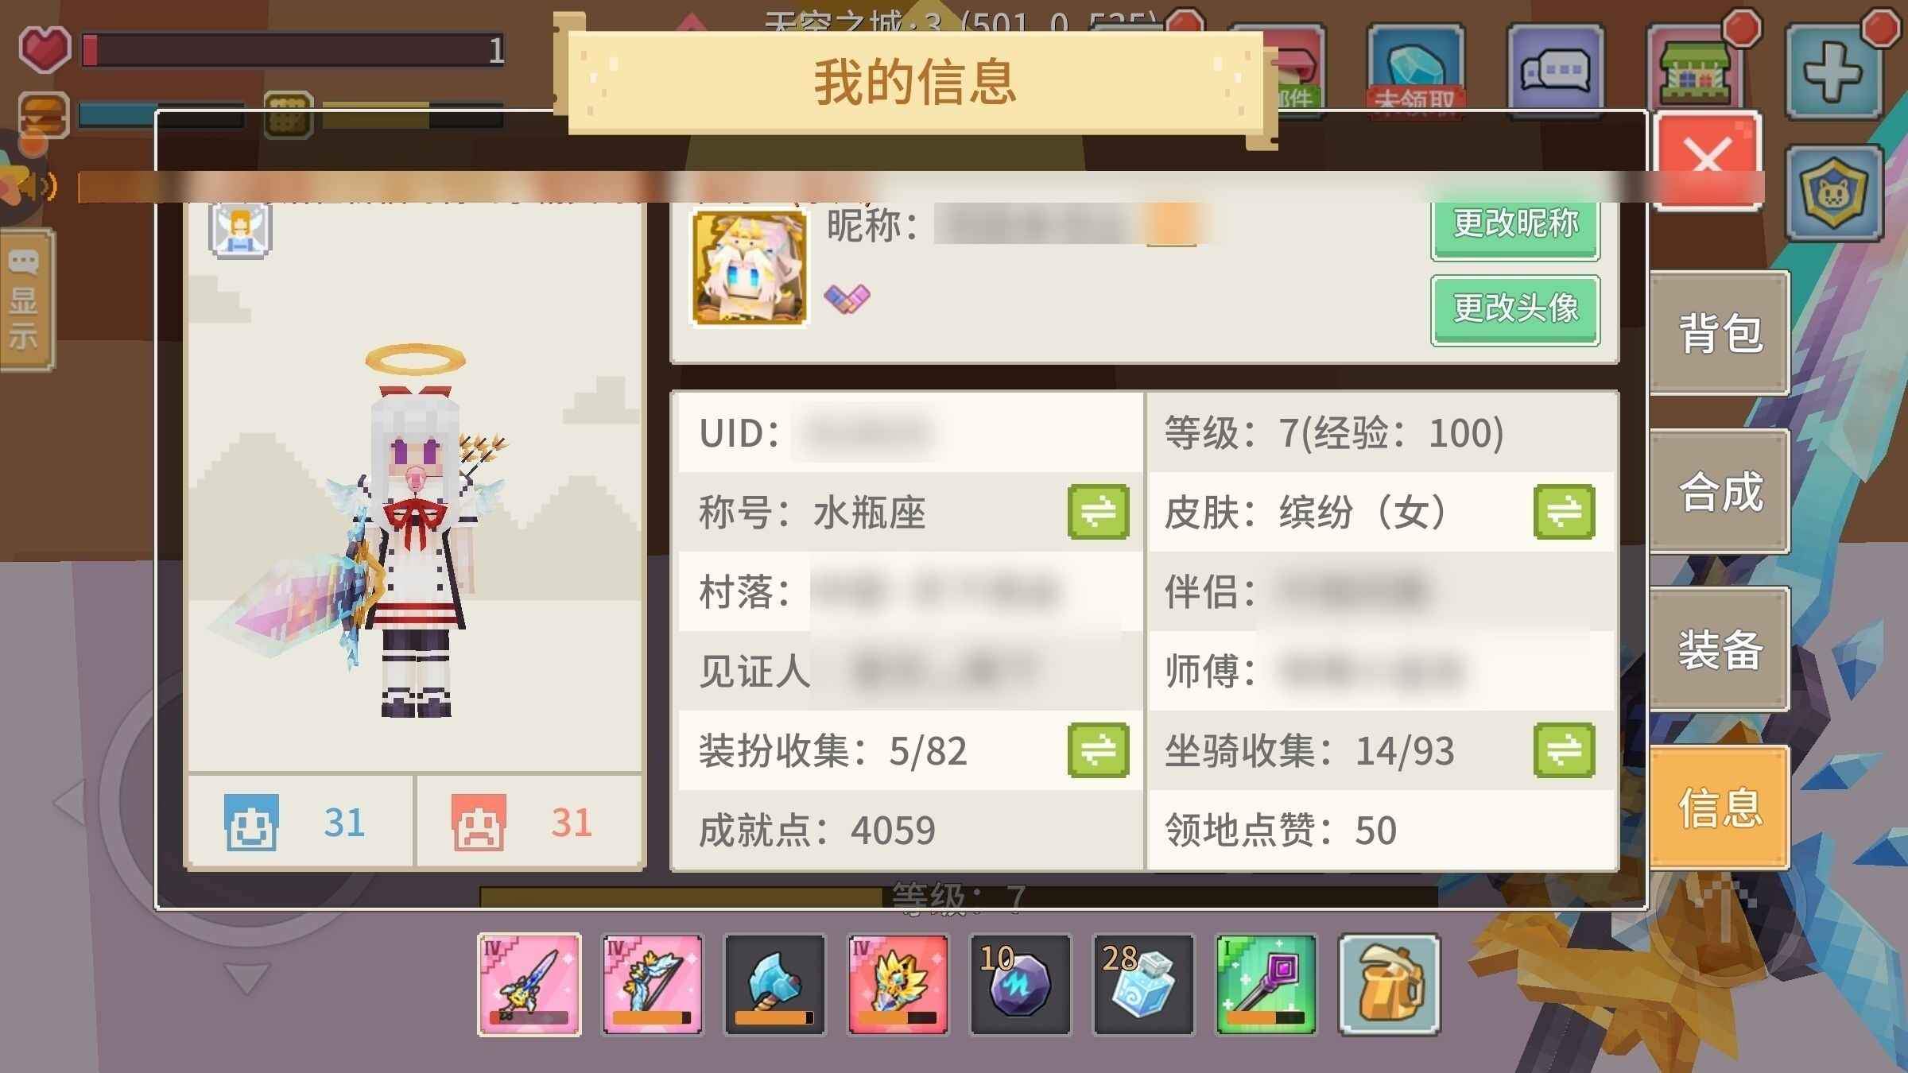Switch the 称号 title swap button

1099,511
